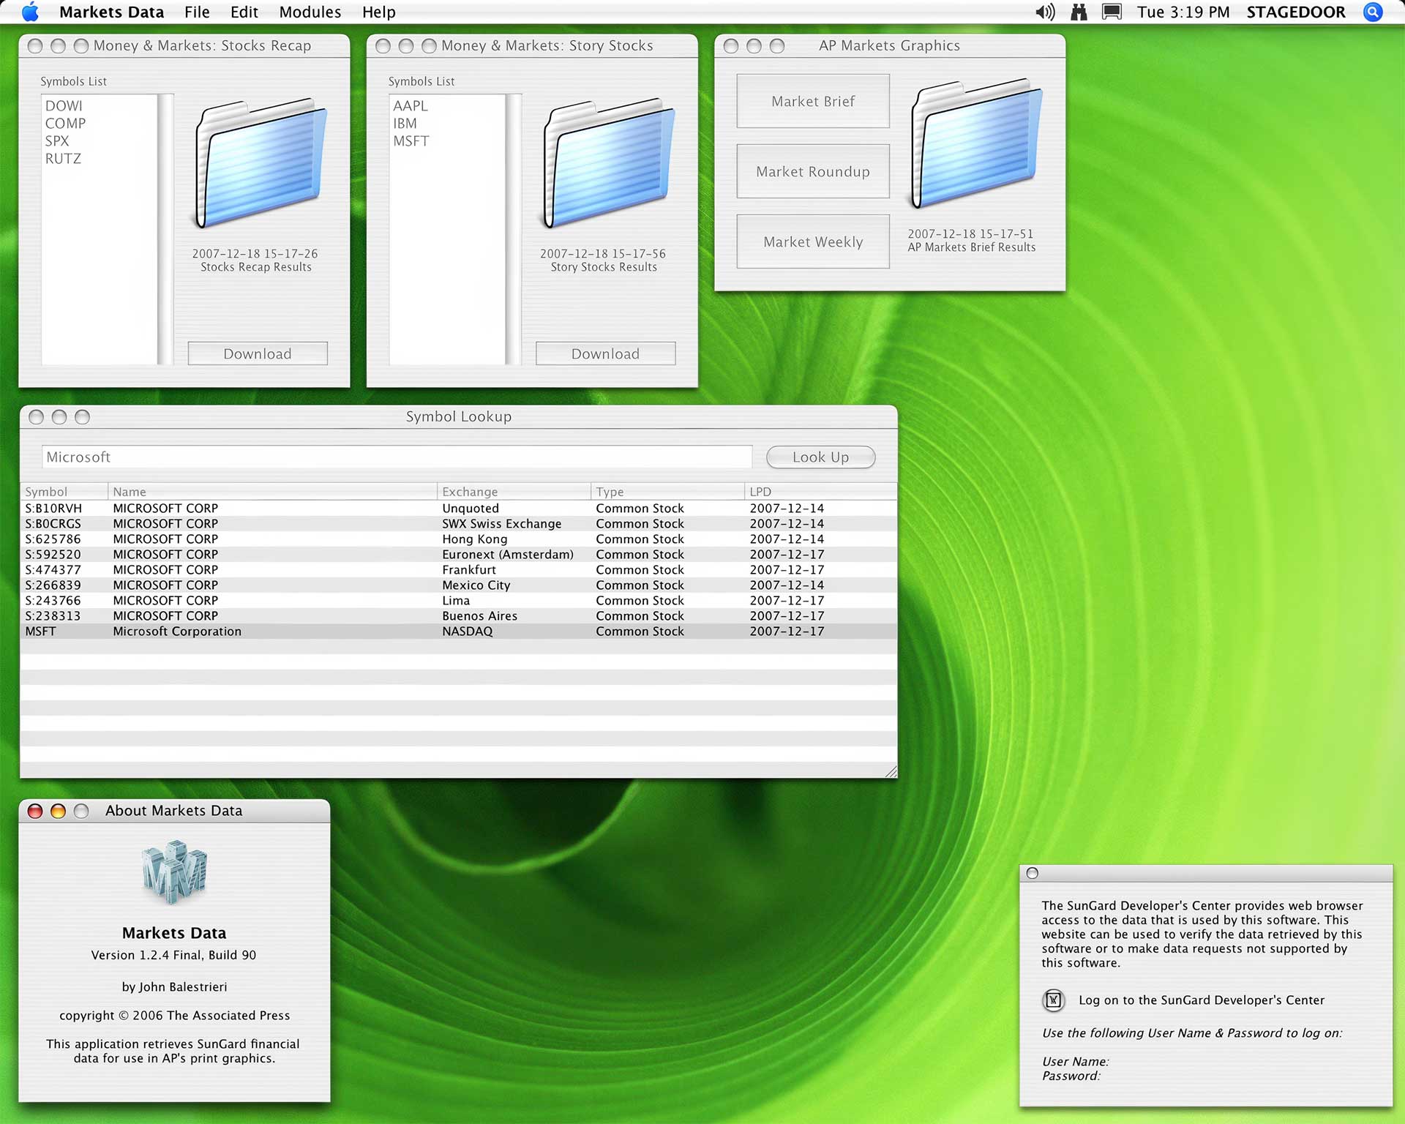Sort by the LPD column header

point(821,492)
